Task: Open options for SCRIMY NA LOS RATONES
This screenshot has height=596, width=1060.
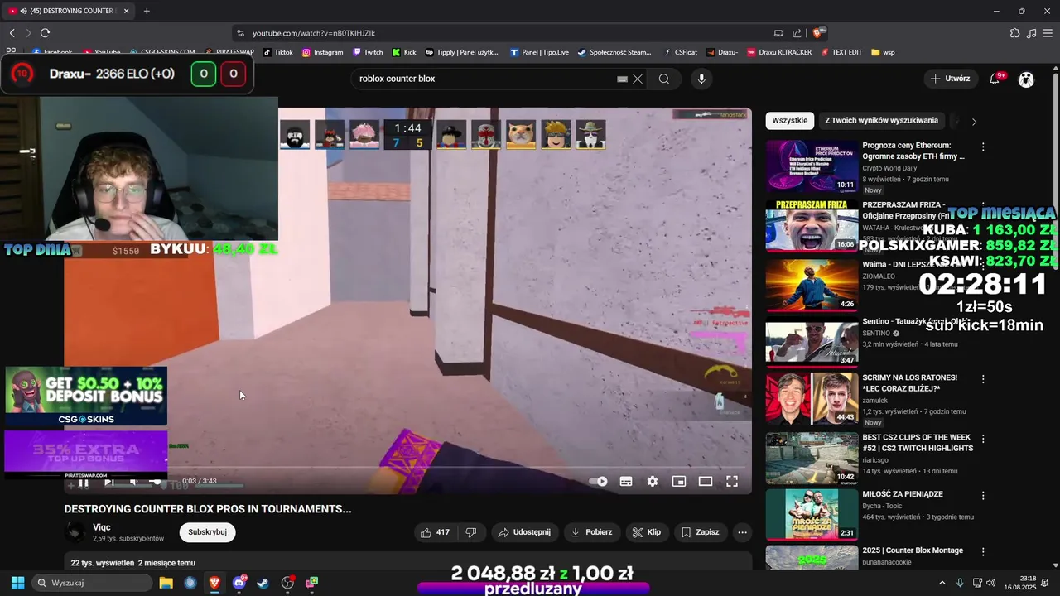Action: [983, 379]
